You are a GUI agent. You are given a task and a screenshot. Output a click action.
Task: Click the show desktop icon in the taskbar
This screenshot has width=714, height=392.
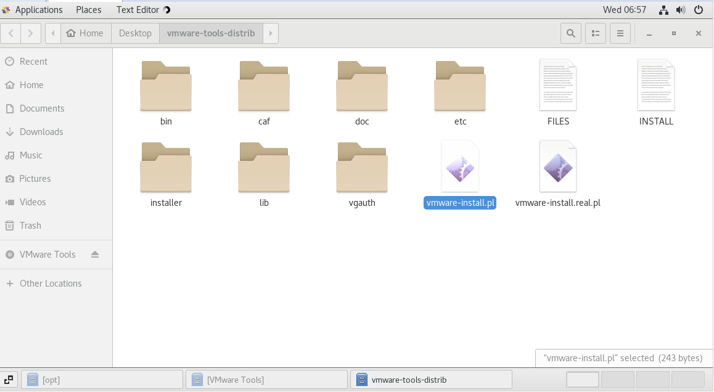[9, 380]
